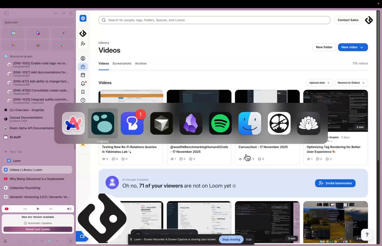Viewport: 382px width, 246px height.
Task: Open the Semantic Versioning 2.0.0 tab
Action: (x=37, y=197)
